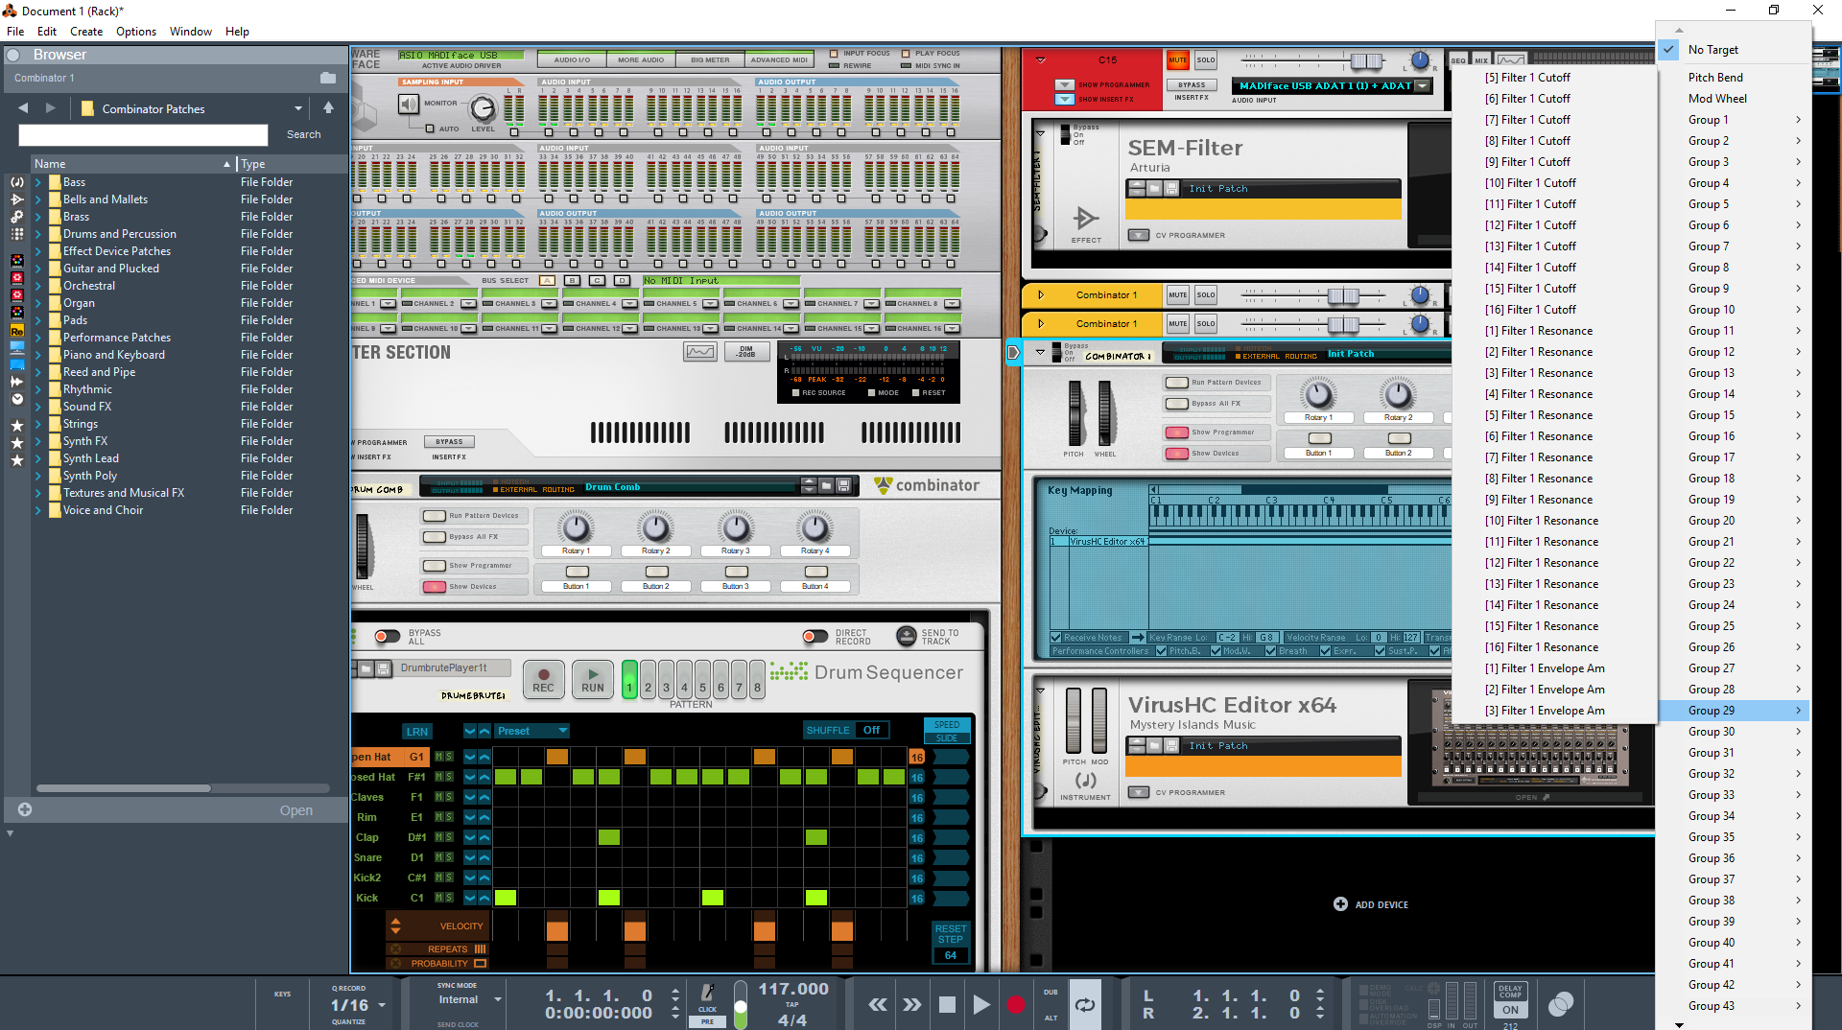Adjust the C15 channel level fader
The width and height of the screenshot is (1842, 1030).
point(1365,60)
